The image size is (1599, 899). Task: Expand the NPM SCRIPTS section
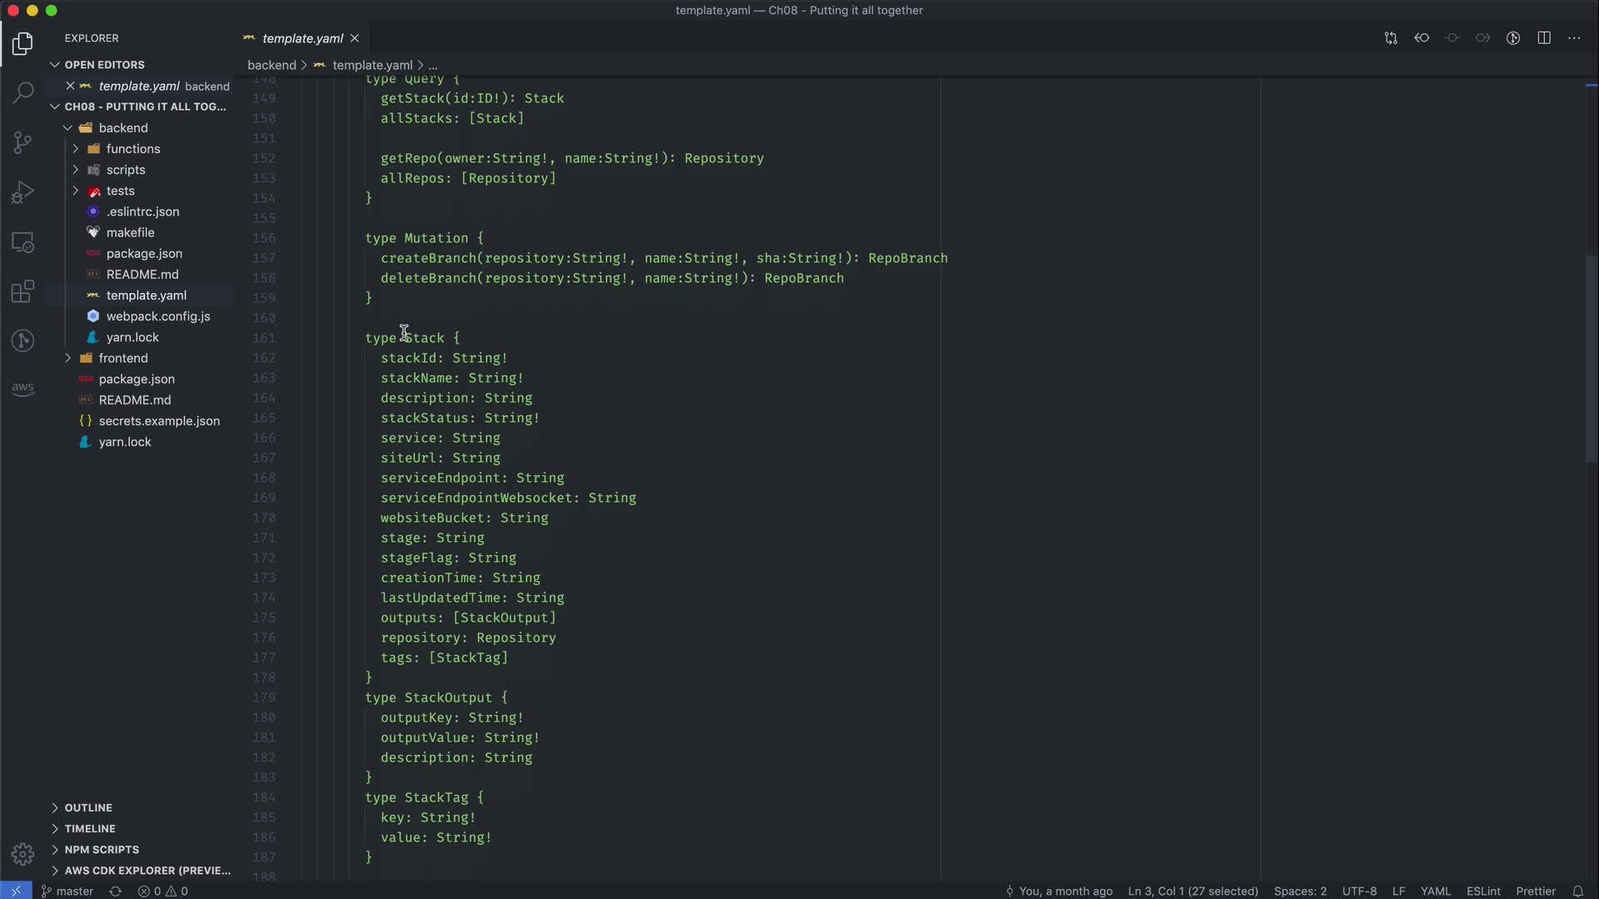tap(102, 849)
